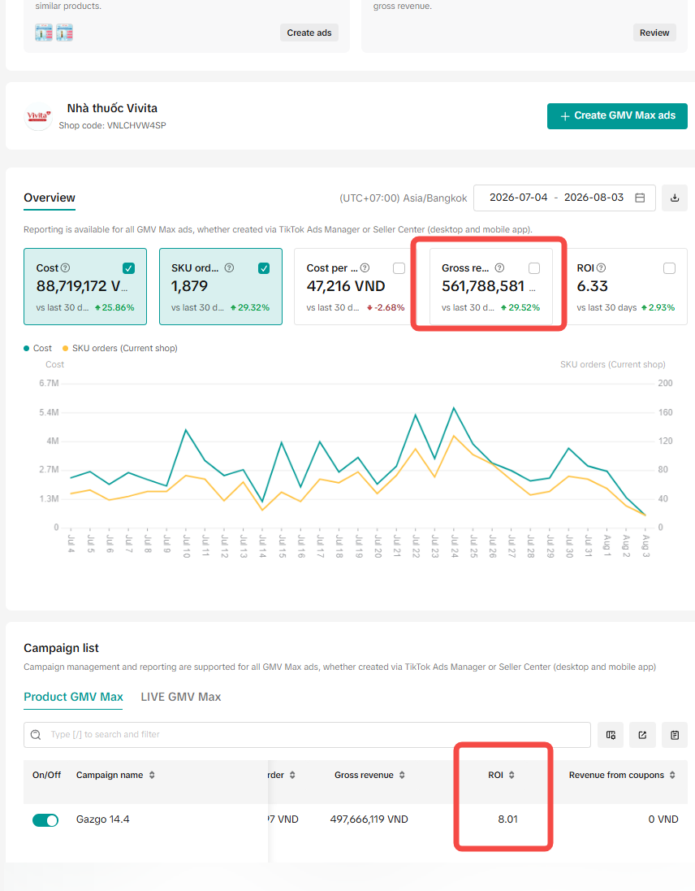Click the Create ads button
This screenshot has height=891, width=695.
[309, 33]
